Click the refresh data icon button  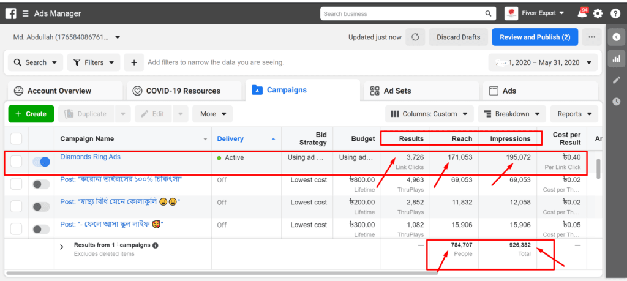pyautogui.click(x=415, y=37)
